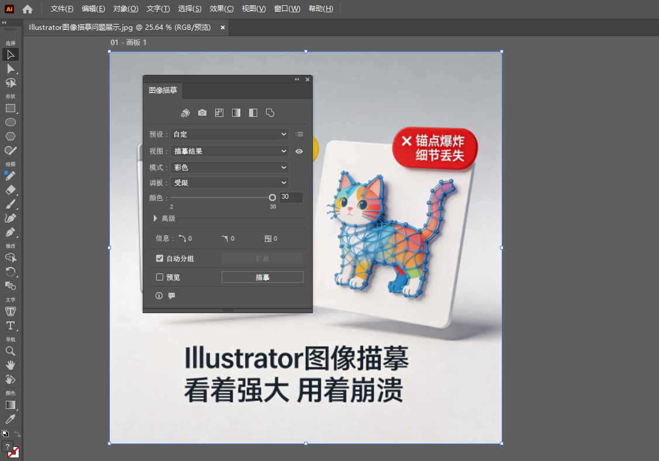Click the 颜色 slider handle
659x461 pixels.
pos(272,197)
